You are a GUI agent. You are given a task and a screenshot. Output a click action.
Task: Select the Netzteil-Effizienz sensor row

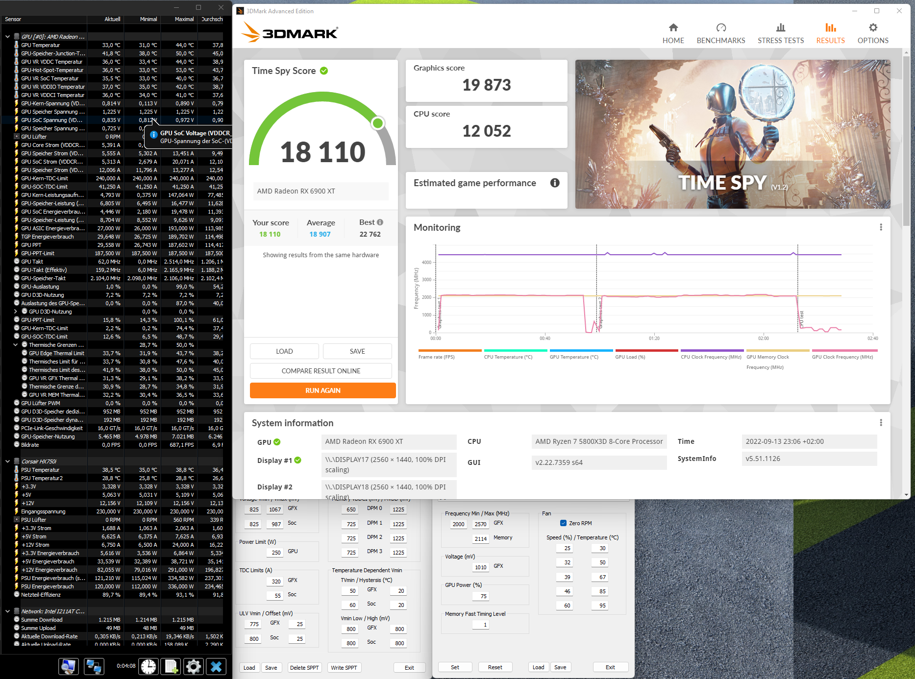(112, 595)
